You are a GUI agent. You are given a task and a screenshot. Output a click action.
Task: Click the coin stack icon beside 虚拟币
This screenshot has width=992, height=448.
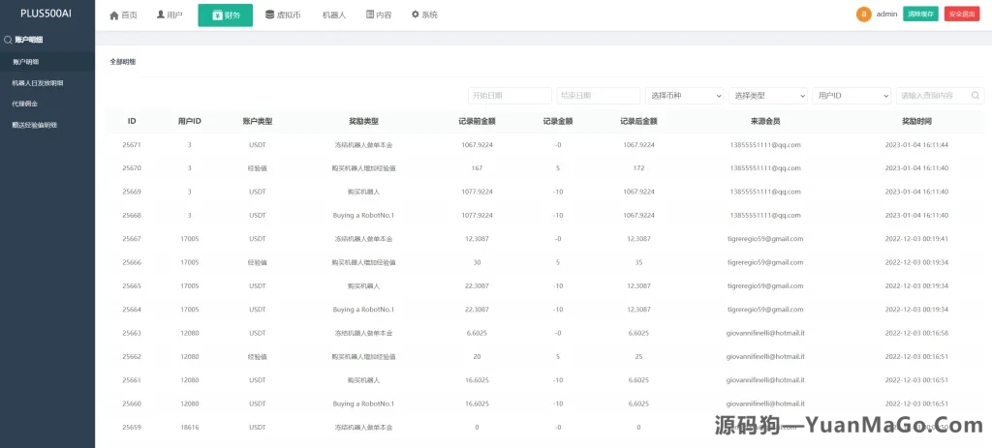[269, 15]
